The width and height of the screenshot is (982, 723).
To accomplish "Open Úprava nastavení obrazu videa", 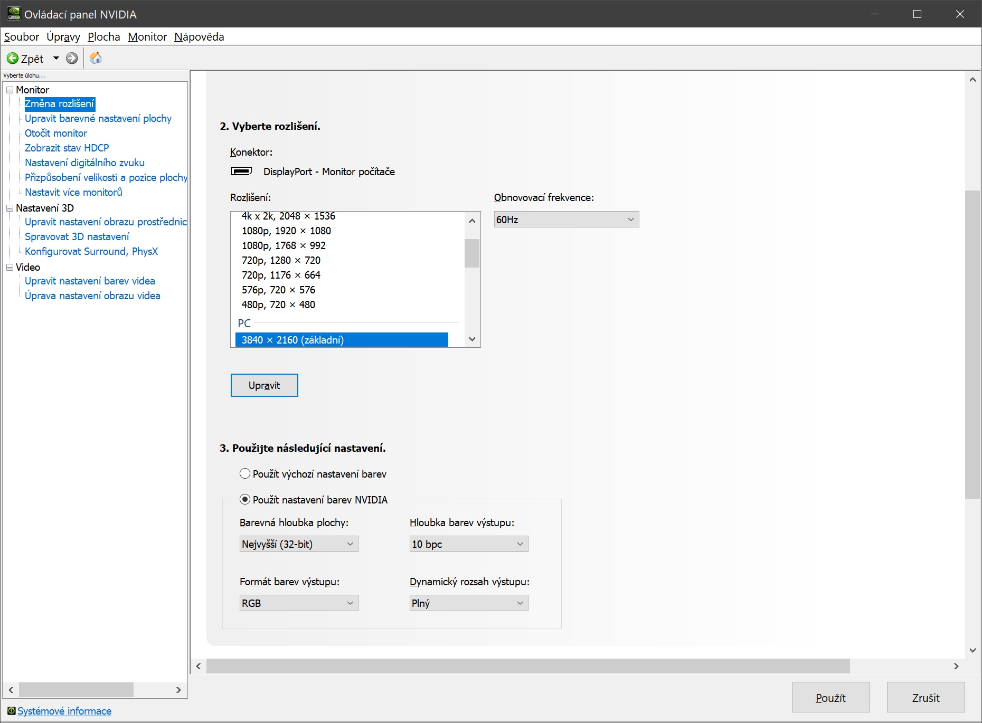I will [x=92, y=296].
